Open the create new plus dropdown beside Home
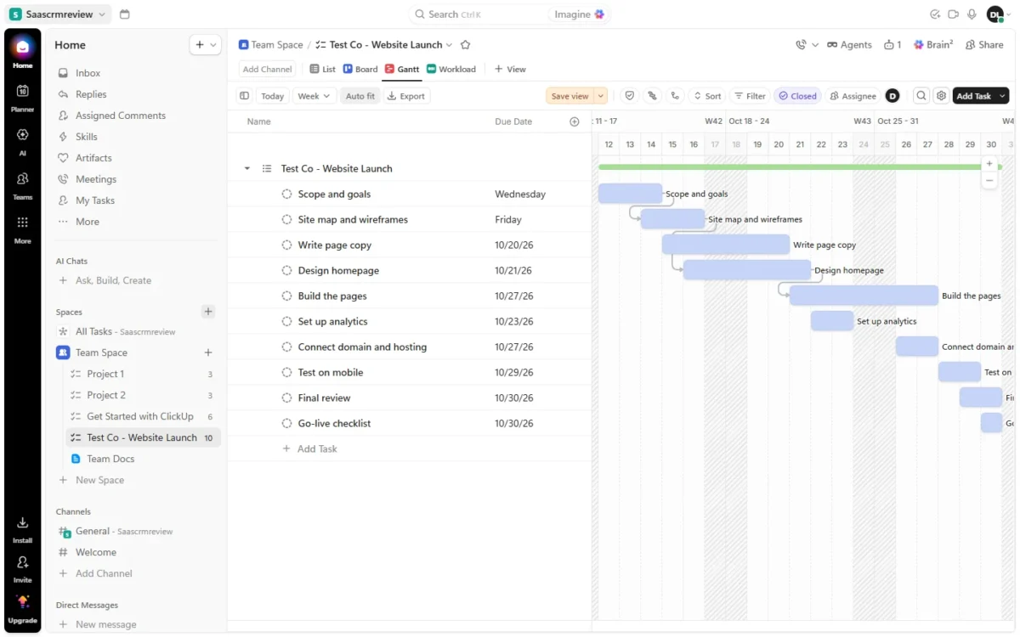 point(205,45)
